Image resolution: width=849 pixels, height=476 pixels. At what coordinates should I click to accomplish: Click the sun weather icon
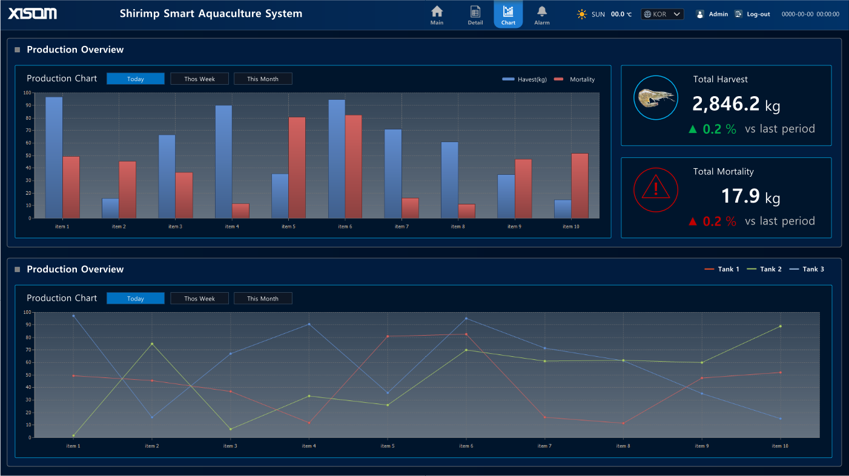click(x=582, y=14)
